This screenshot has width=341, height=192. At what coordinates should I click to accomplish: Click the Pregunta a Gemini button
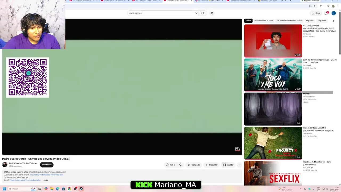311,1
